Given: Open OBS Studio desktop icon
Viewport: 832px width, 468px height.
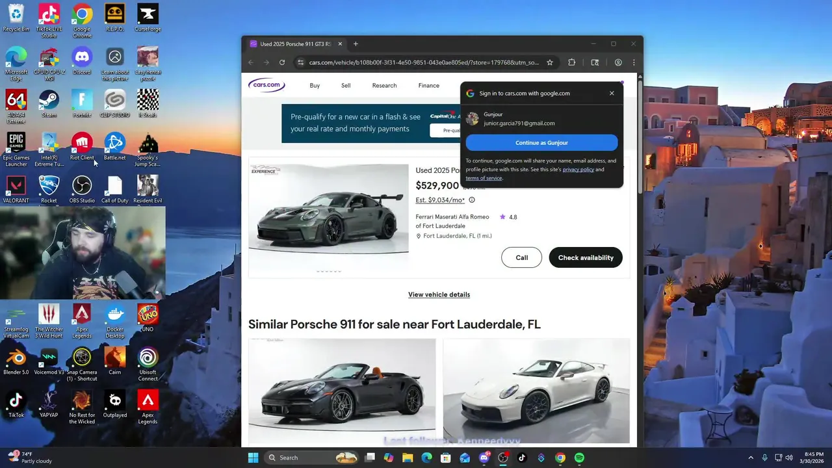Looking at the screenshot, I should [x=82, y=189].
